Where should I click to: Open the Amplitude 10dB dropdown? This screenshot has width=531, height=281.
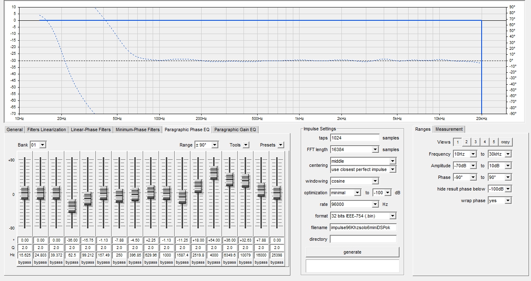[x=508, y=166]
